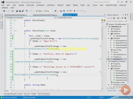
Task: Select GildedRose.UnitTests project node
Action: 118,61
